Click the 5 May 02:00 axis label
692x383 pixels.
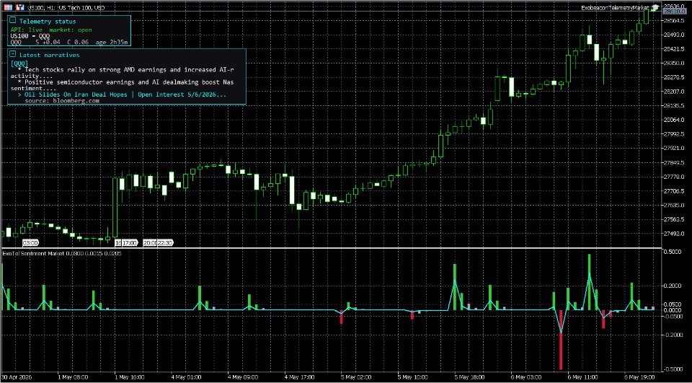tap(355, 378)
